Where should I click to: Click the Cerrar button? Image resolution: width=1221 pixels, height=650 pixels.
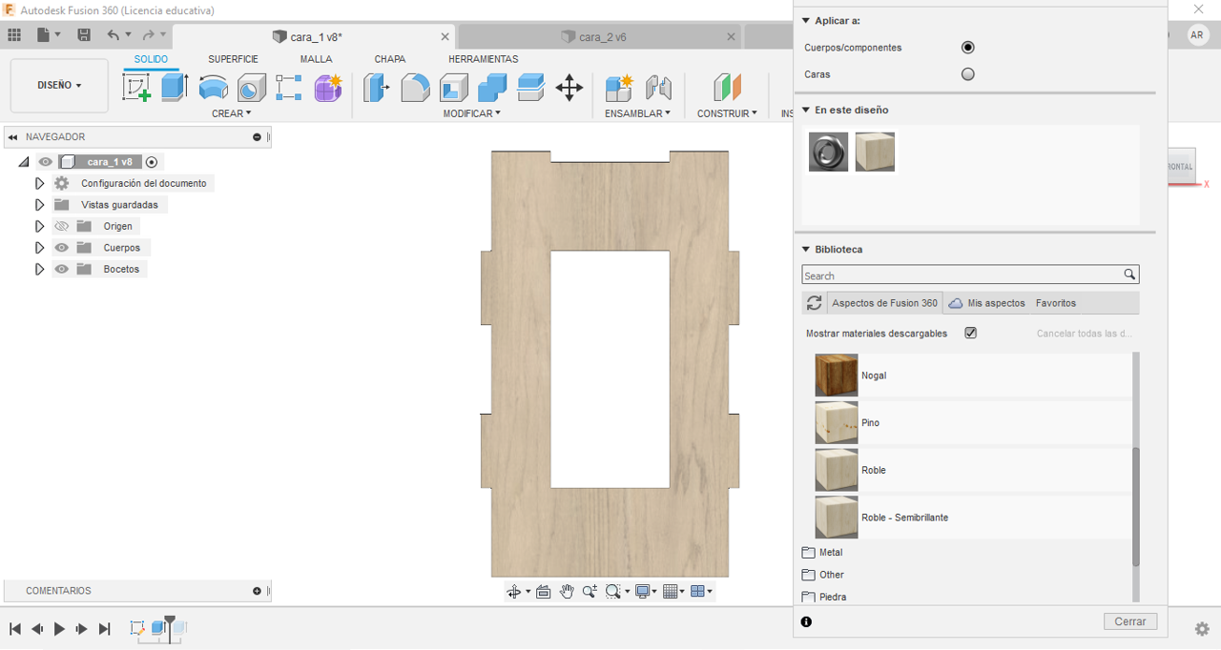[1130, 621]
